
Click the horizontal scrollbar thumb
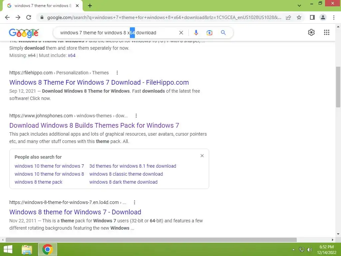tap(151, 240)
